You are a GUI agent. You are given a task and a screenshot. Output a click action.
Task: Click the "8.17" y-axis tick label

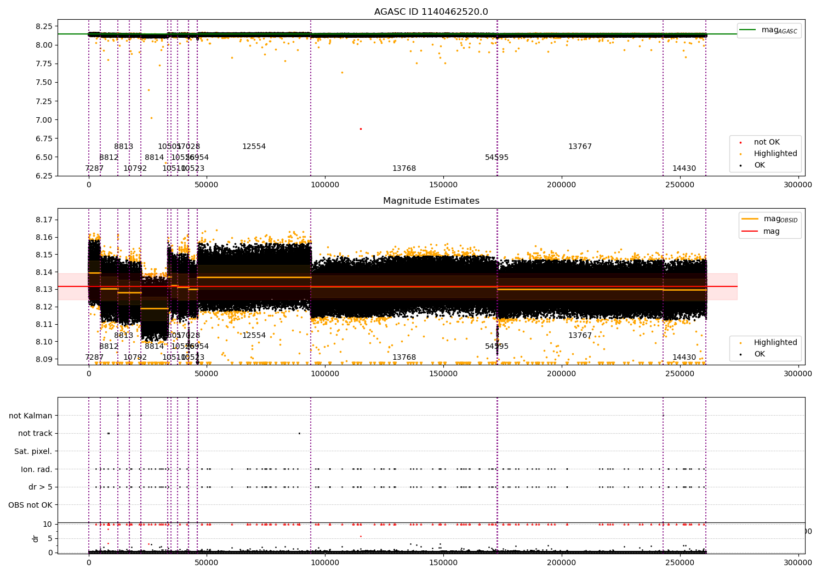(x=43, y=220)
